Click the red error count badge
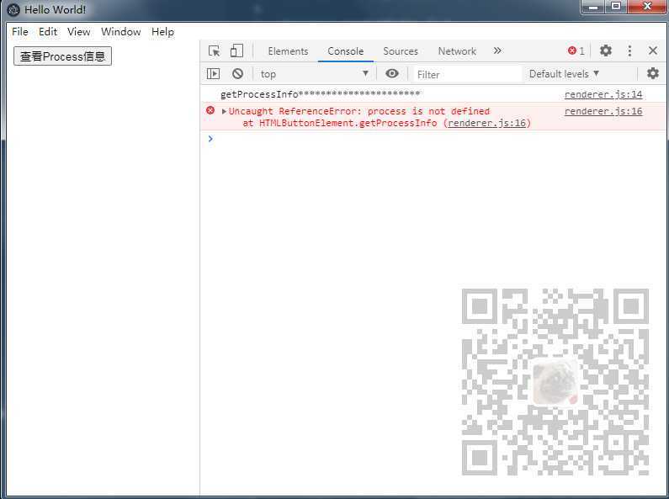669x499 pixels. tap(576, 50)
